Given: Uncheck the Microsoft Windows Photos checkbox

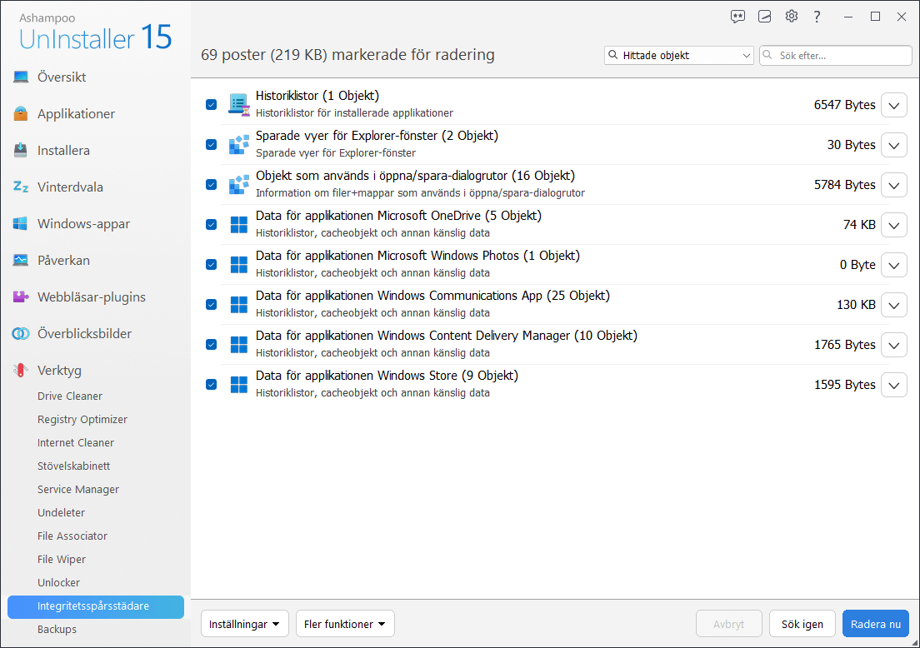Looking at the screenshot, I should tap(211, 265).
